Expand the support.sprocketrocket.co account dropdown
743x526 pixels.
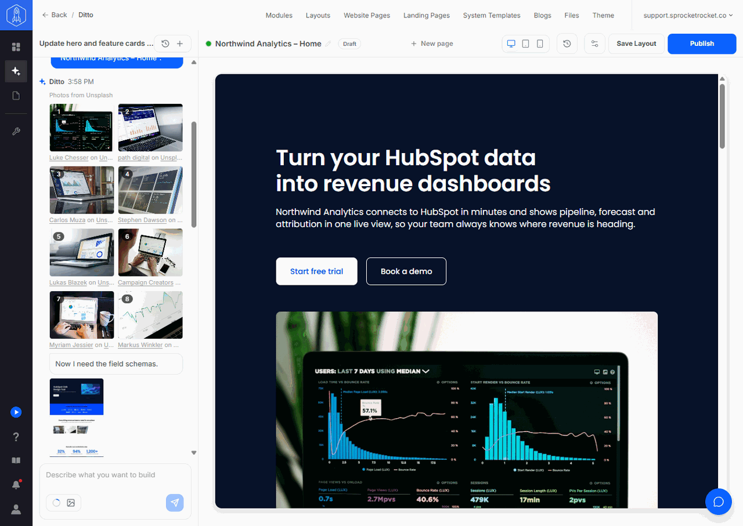[x=688, y=15]
